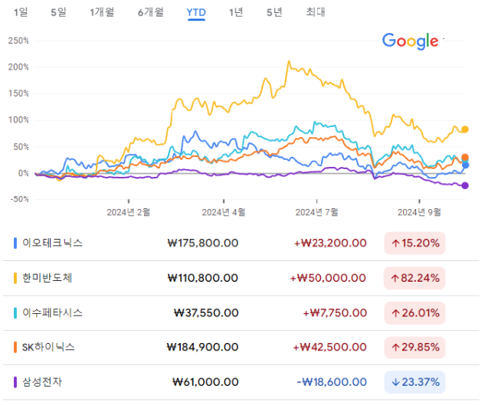Click the Google logo on chart
The image size is (488, 405).
tap(410, 41)
